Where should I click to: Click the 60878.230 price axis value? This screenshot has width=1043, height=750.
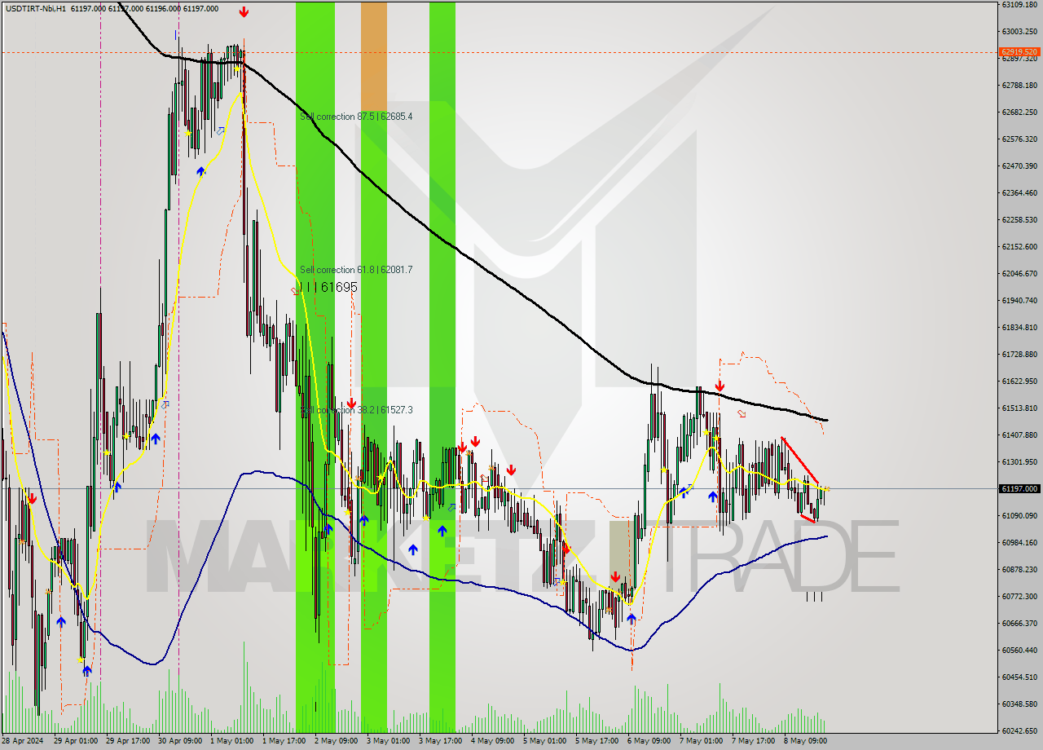tap(1019, 569)
